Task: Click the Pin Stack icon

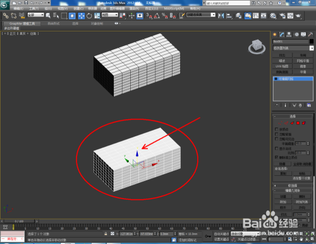Action: coord(277,105)
